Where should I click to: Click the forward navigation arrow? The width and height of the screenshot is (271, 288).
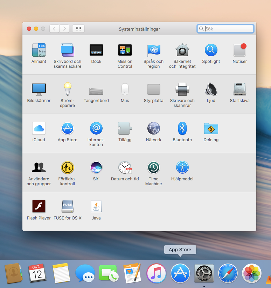tap(64, 29)
